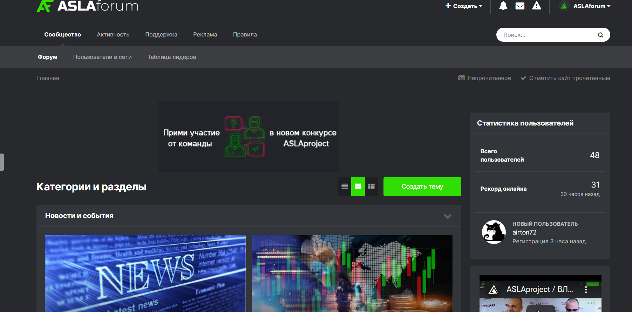Open the trading chart forum thumbnail
The width and height of the screenshot is (632, 312).
pyautogui.click(x=352, y=273)
